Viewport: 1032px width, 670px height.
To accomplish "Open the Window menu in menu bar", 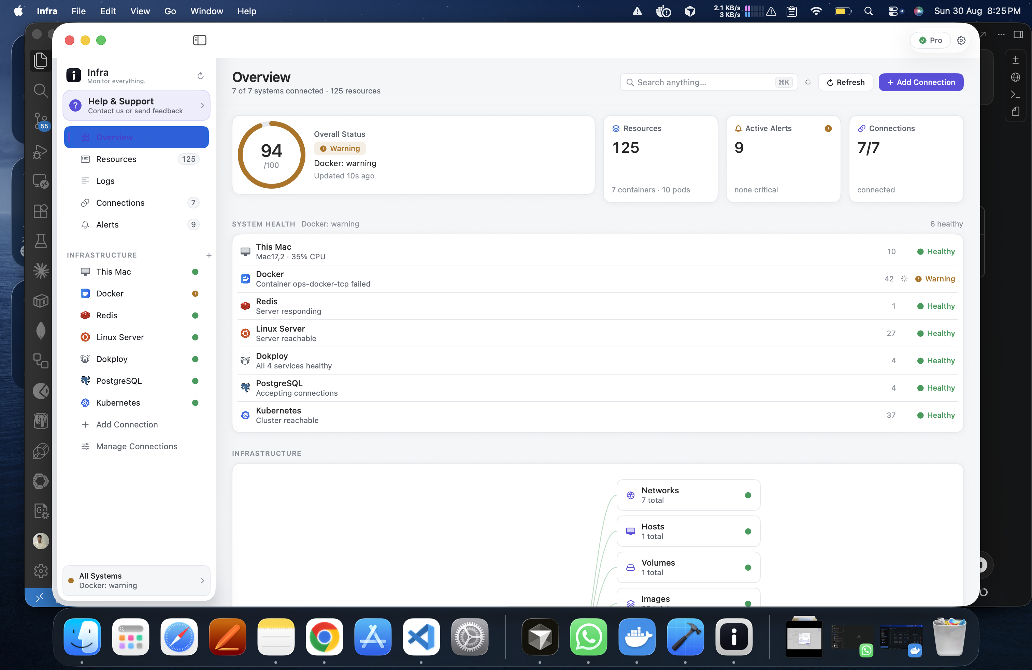I will (206, 11).
